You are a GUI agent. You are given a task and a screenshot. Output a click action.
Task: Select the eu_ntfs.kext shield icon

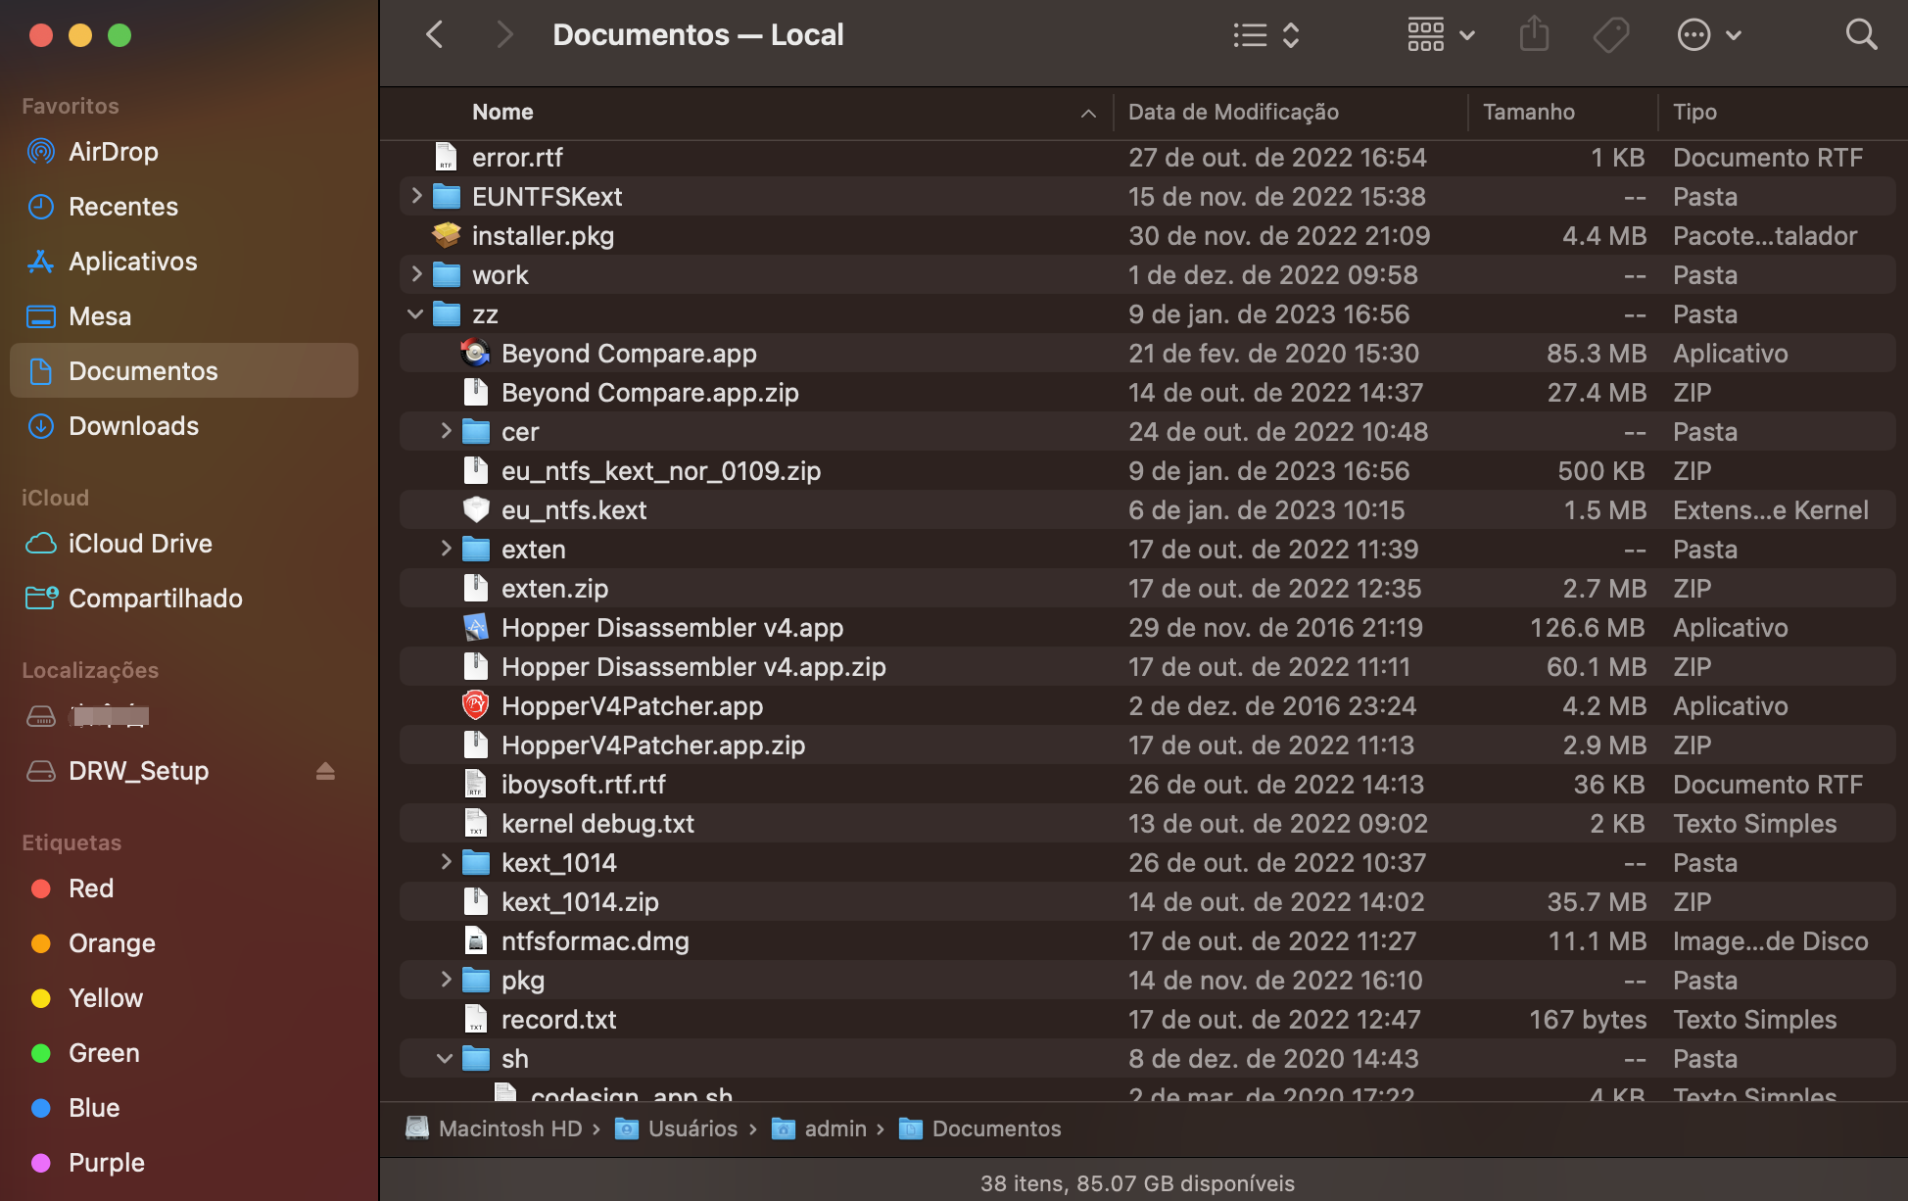pos(475,509)
